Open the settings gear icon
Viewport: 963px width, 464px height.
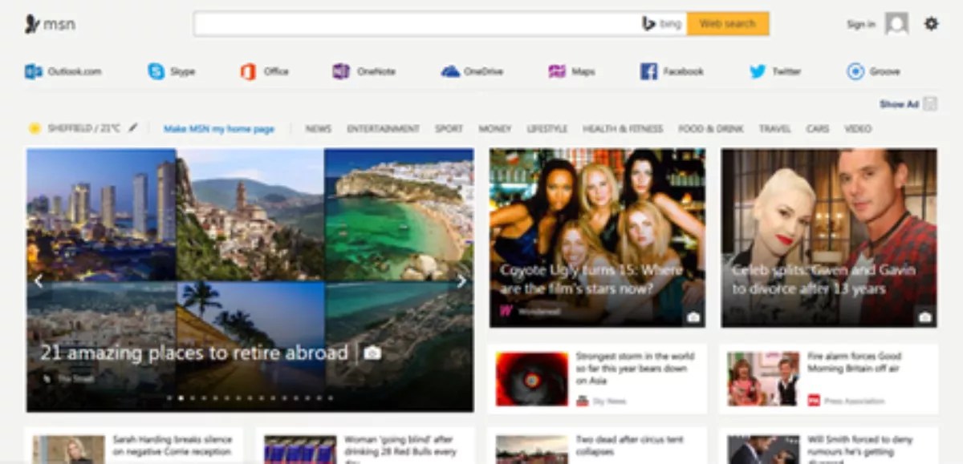coord(931,24)
